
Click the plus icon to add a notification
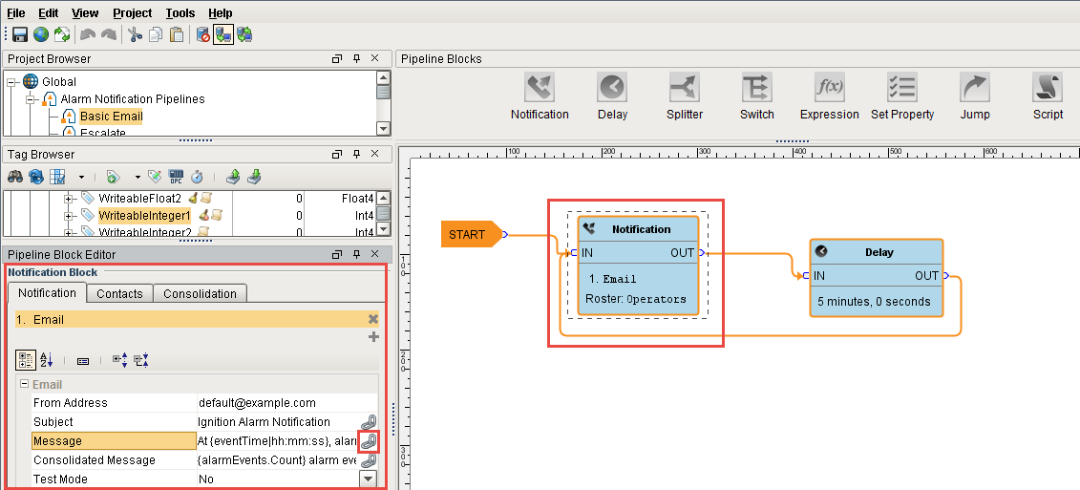point(373,337)
